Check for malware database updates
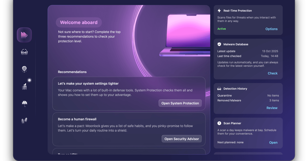 (x=273, y=73)
